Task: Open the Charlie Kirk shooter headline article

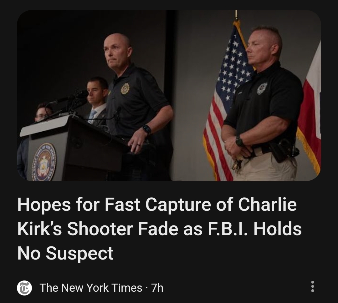Action: click(x=159, y=229)
